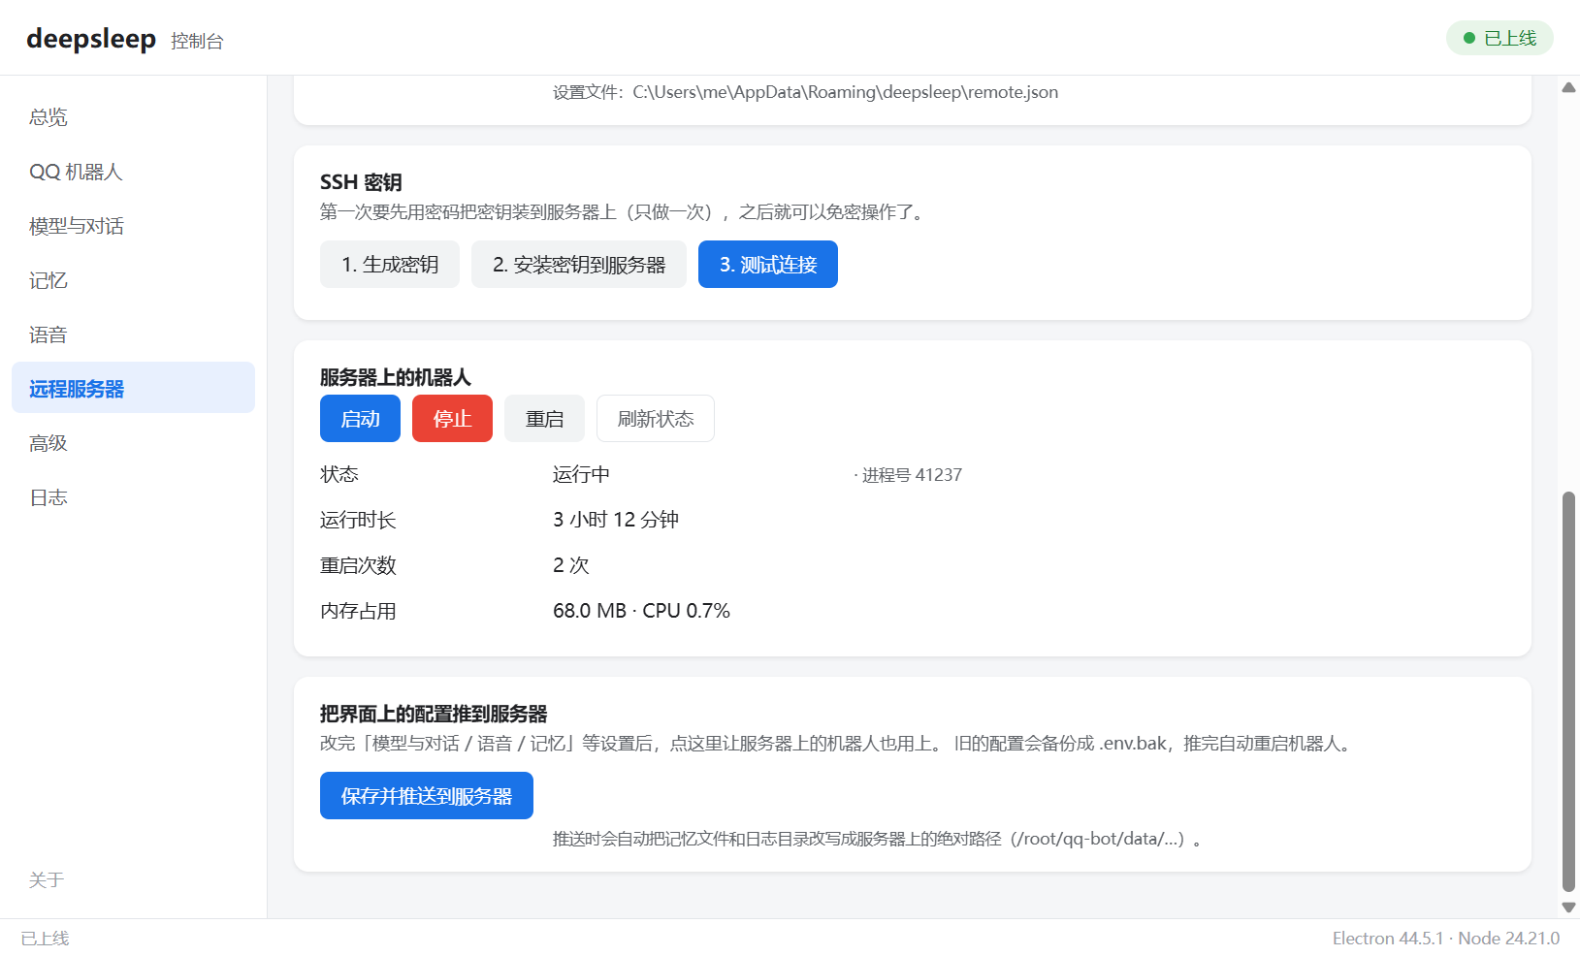
Task: Click 2. 安装密钥到服务器 button
Action: click(x=579, y=264)
